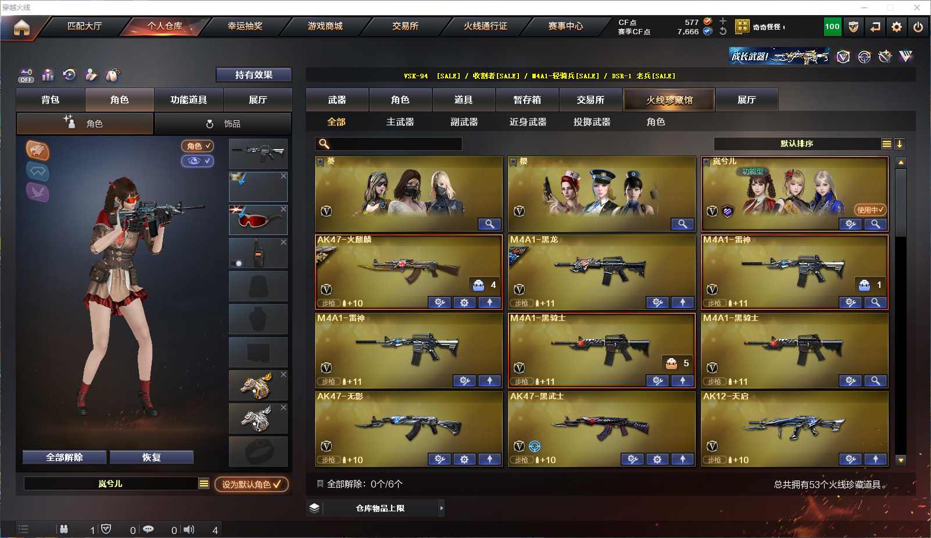Screen dimensions: 931x538
Task: Toggle the 角色 checkbox above the character
Action: [x=198, y=146]
